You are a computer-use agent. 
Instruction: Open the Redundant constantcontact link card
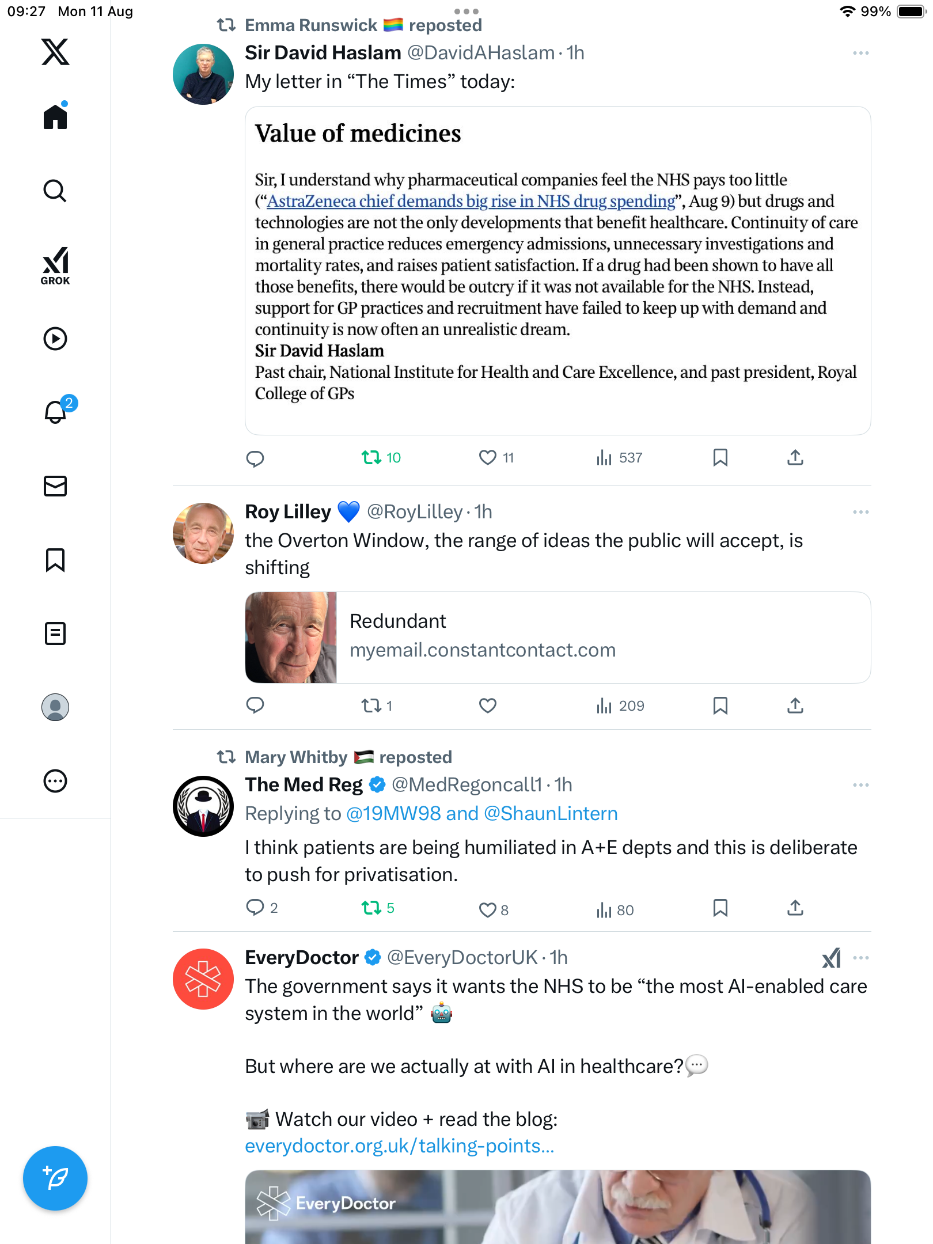[557, 637]
